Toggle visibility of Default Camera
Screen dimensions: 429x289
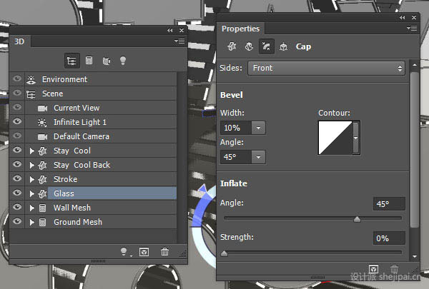pos(17,136)
